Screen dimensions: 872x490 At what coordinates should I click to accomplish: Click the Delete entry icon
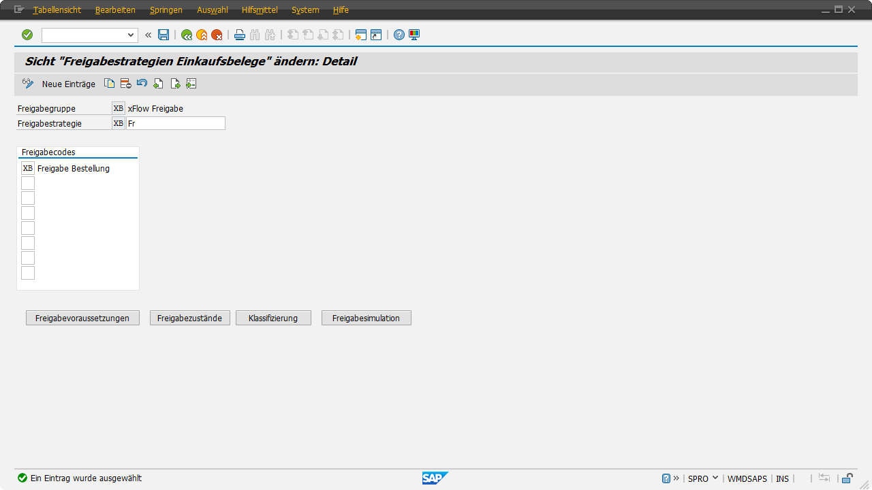coord(125,84)
